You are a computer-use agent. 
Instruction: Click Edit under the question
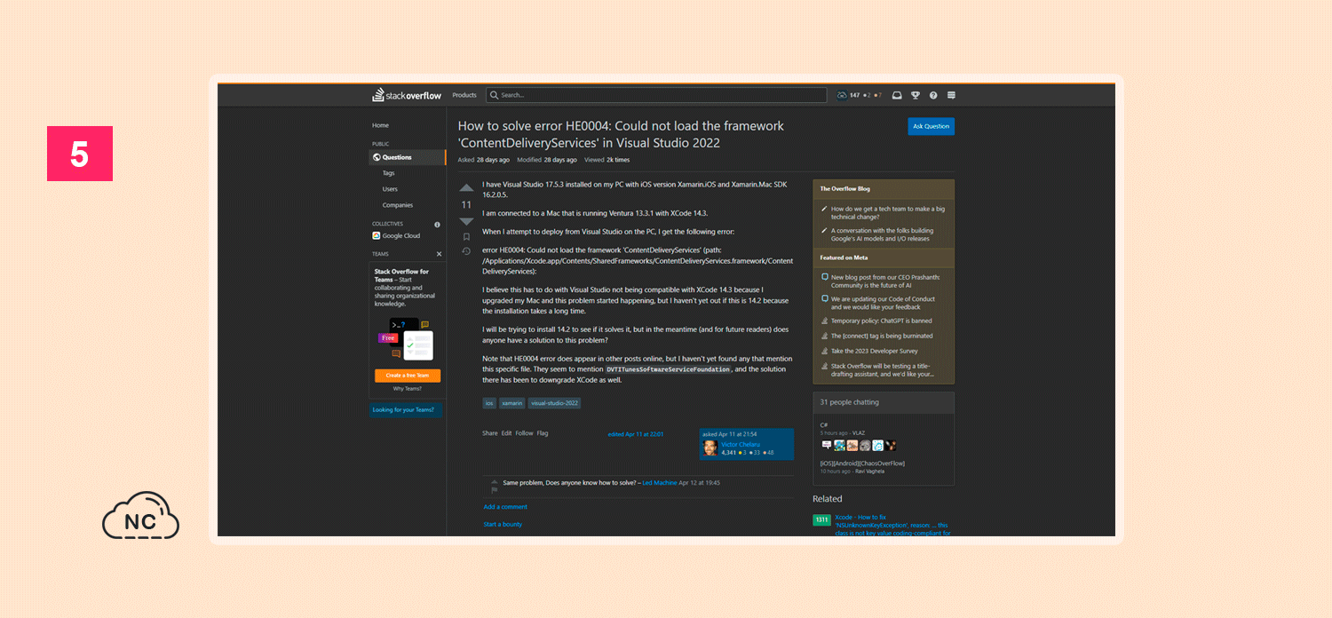coord(506,433)
